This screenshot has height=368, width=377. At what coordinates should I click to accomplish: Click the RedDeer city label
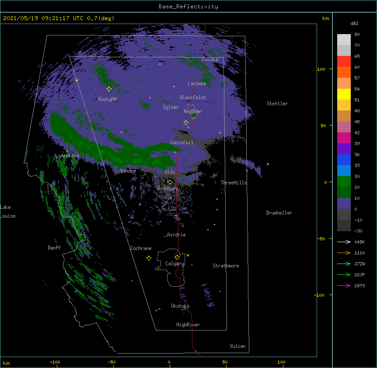(193, 111)
